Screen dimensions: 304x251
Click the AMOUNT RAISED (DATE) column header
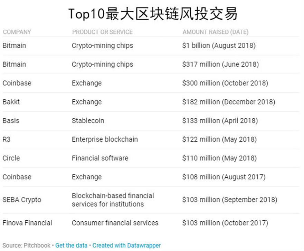216,32
